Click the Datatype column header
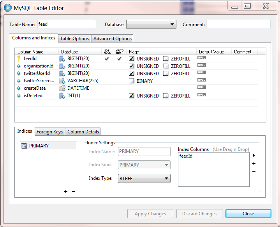280x227 pixels. (x=70, y=52)
